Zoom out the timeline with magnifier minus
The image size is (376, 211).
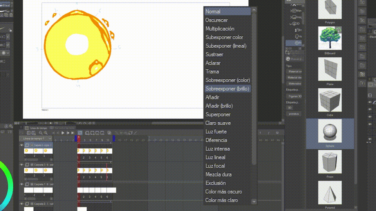tap(40, 133)
